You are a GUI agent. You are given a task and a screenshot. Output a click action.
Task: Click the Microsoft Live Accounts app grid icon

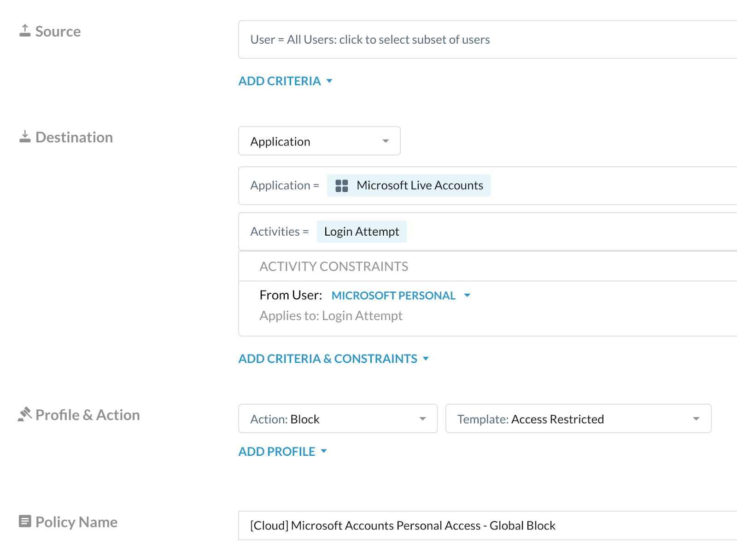click(342, 186)
